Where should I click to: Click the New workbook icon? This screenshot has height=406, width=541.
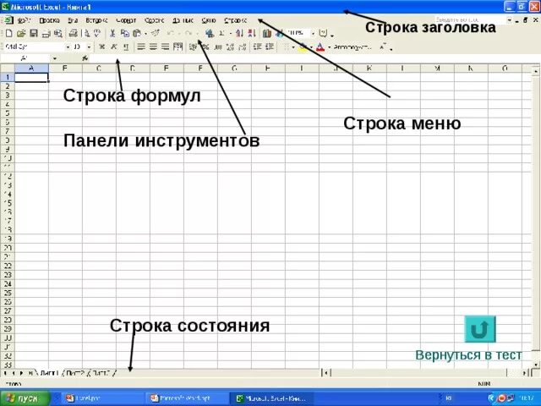(x=9, y=34)
